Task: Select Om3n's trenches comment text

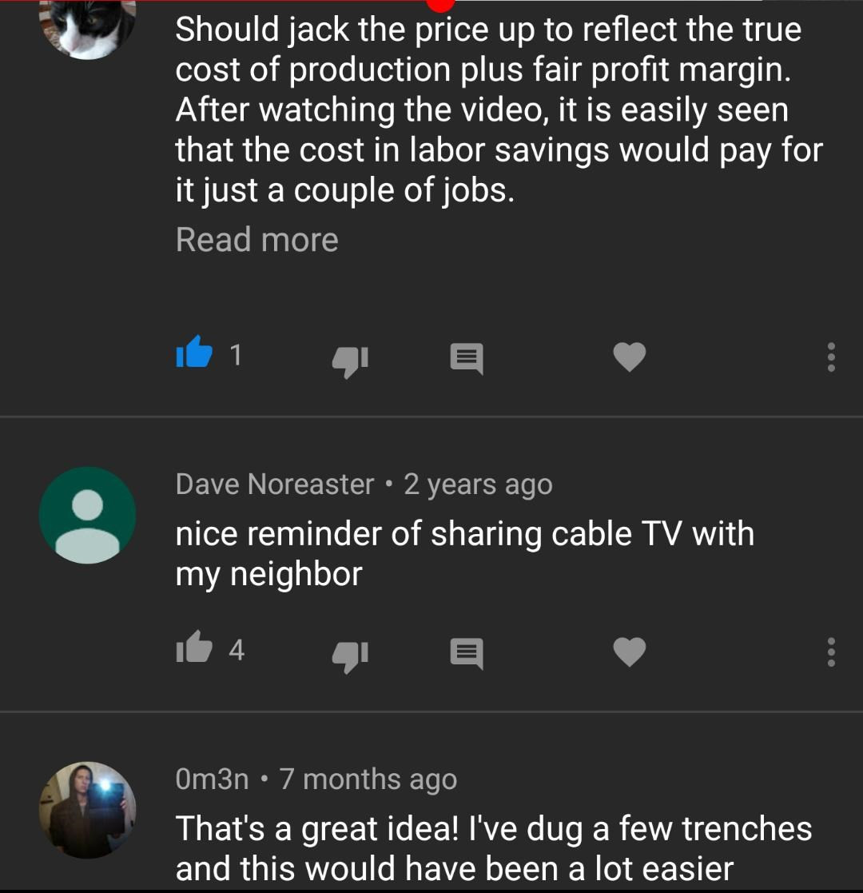Action: (x=494, y=848)
